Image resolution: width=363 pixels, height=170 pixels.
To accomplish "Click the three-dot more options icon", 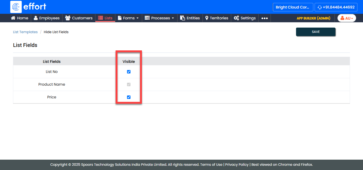I will click(264, 18).
